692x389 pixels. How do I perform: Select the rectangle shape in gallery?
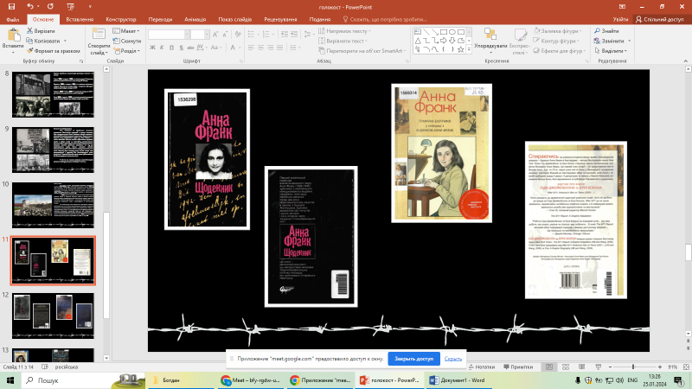point(444,32)
